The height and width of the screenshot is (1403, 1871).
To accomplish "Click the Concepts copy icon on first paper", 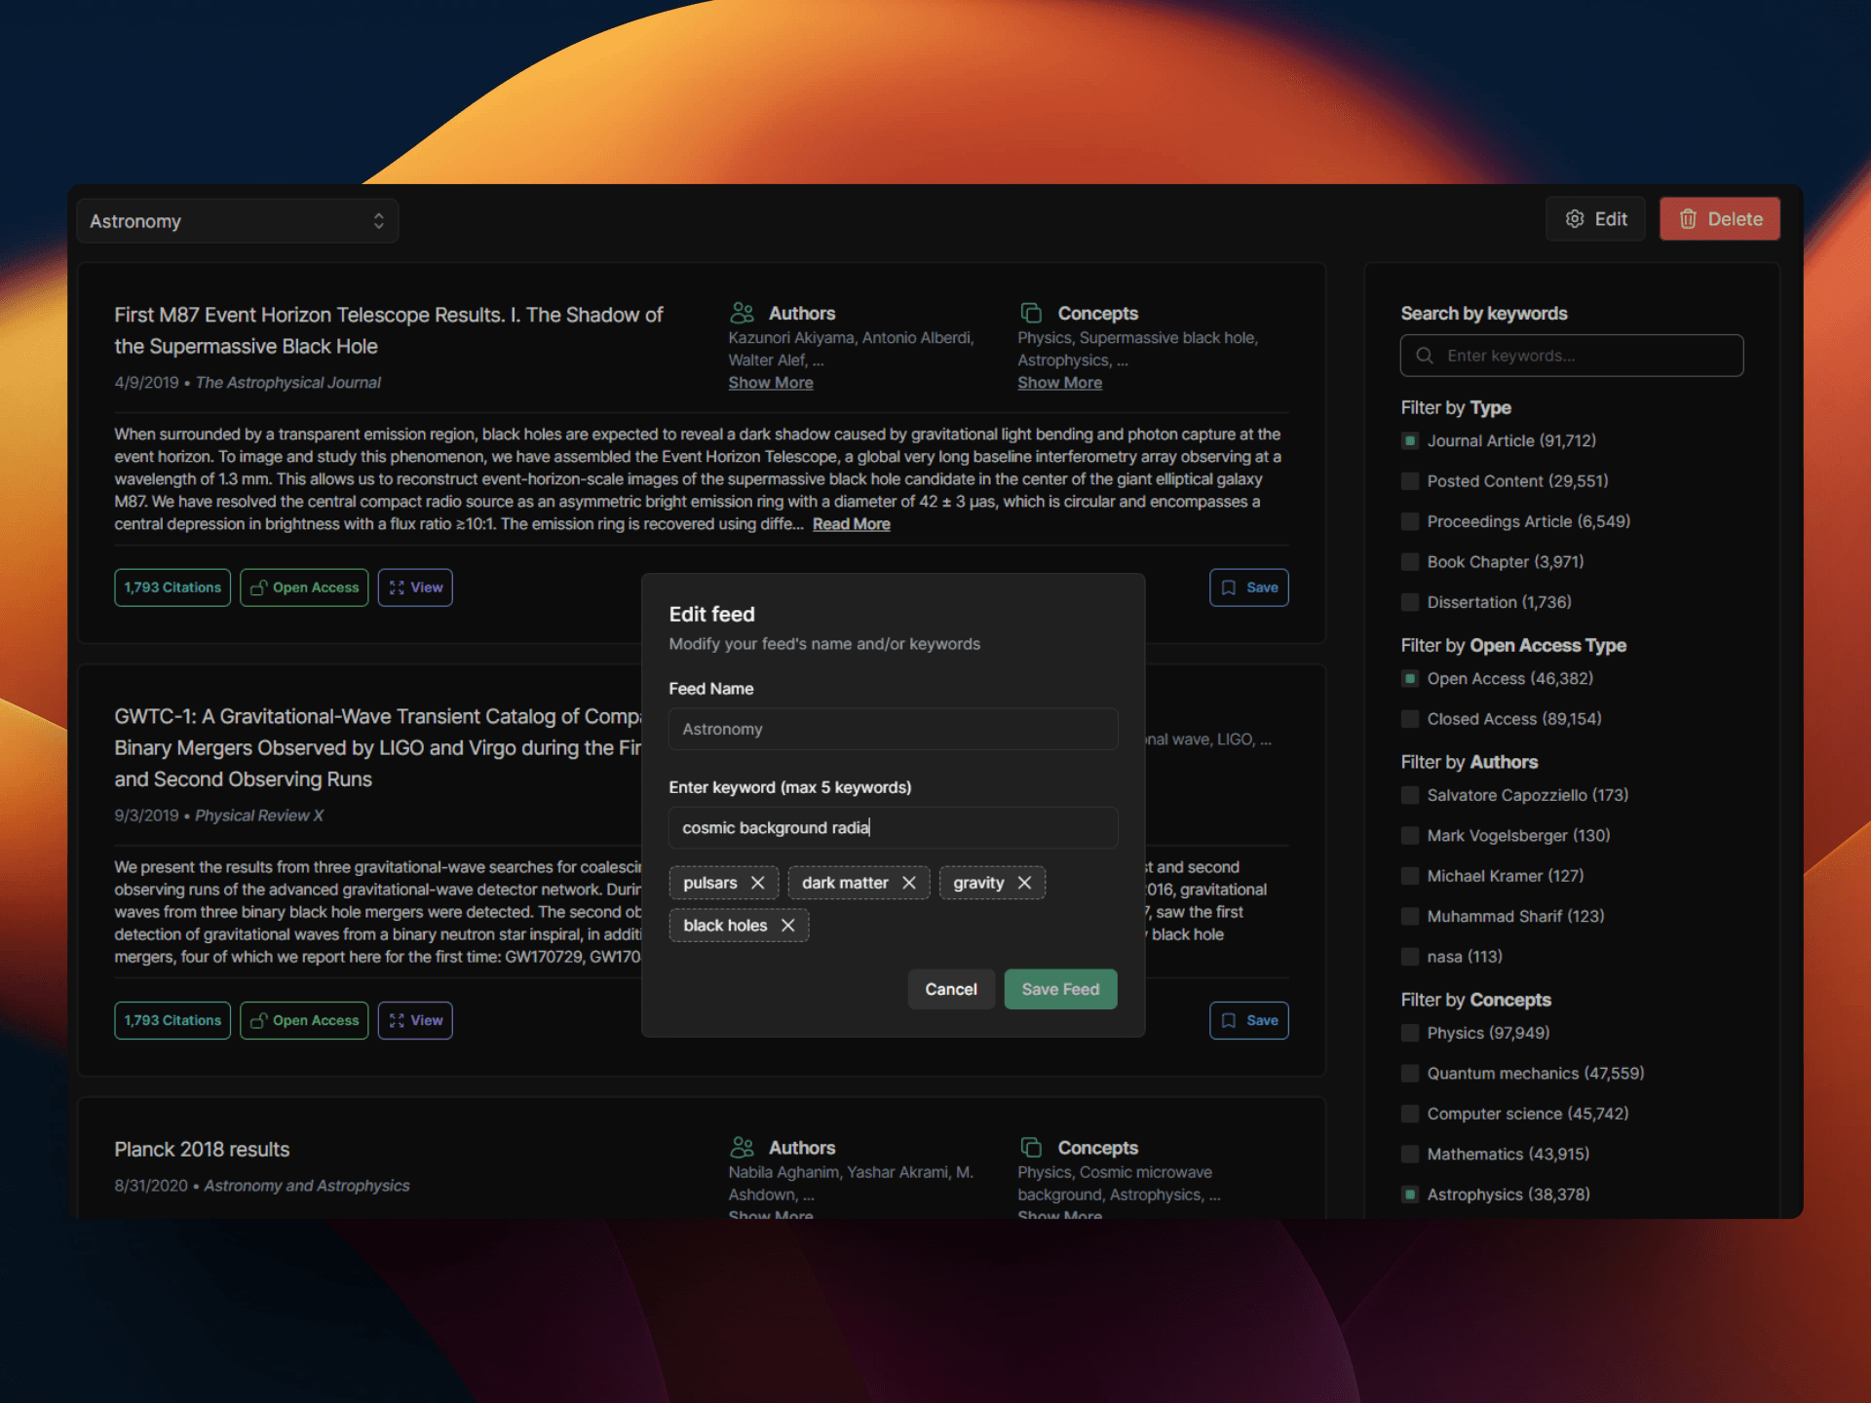I will (x=1031, y=313).
